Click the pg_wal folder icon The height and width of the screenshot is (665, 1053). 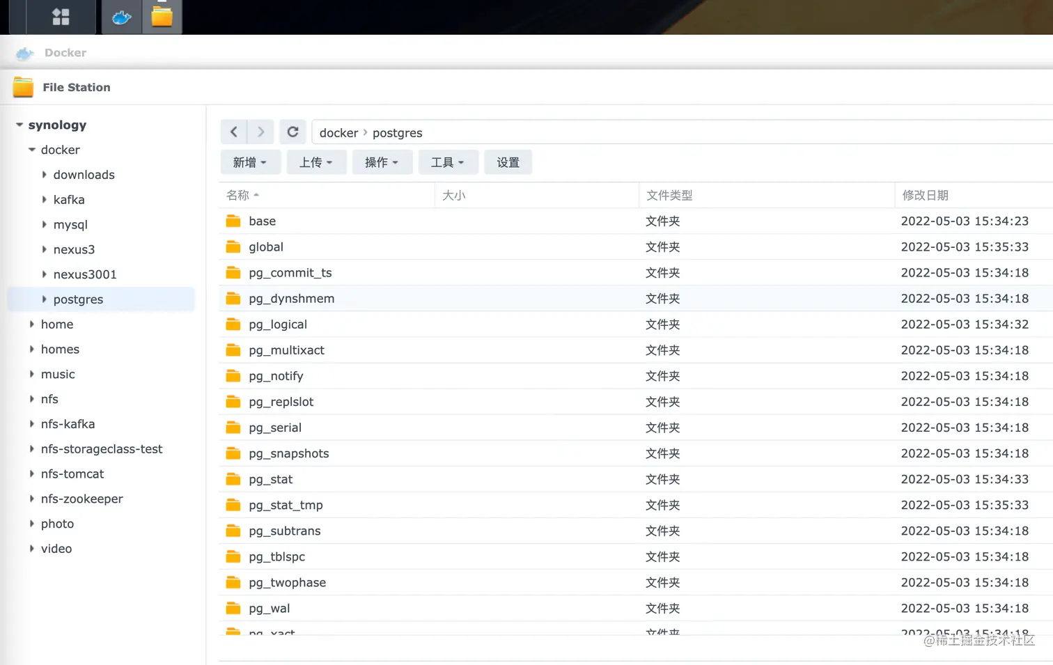click(233, 608)
